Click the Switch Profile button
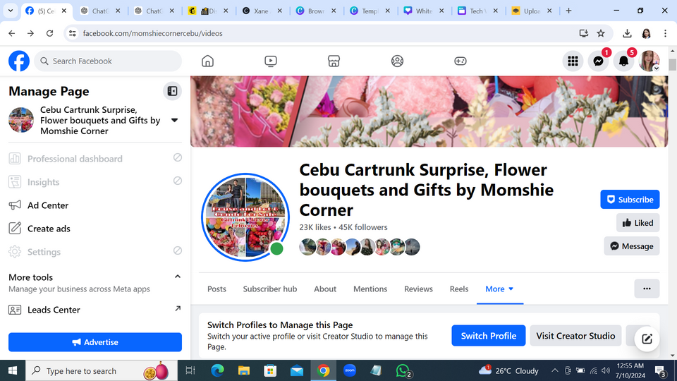The image size is (677, 381). [489, 336]
